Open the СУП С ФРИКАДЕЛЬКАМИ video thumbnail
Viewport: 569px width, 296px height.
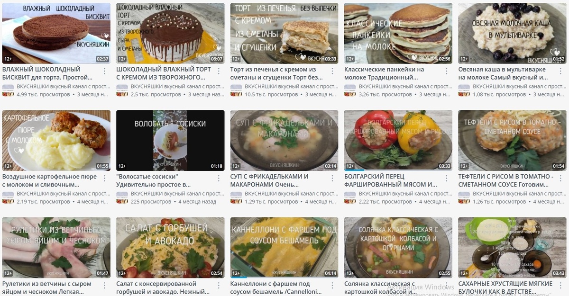coord(284,141)
